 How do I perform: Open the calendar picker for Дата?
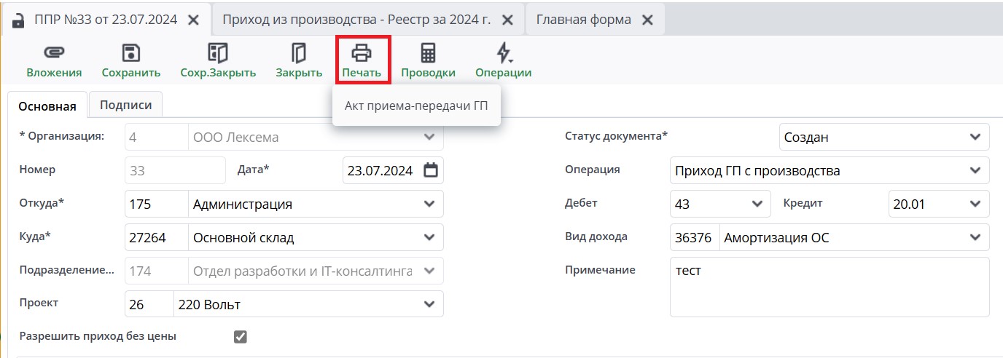pyautogui.click(x=431, y=170)
